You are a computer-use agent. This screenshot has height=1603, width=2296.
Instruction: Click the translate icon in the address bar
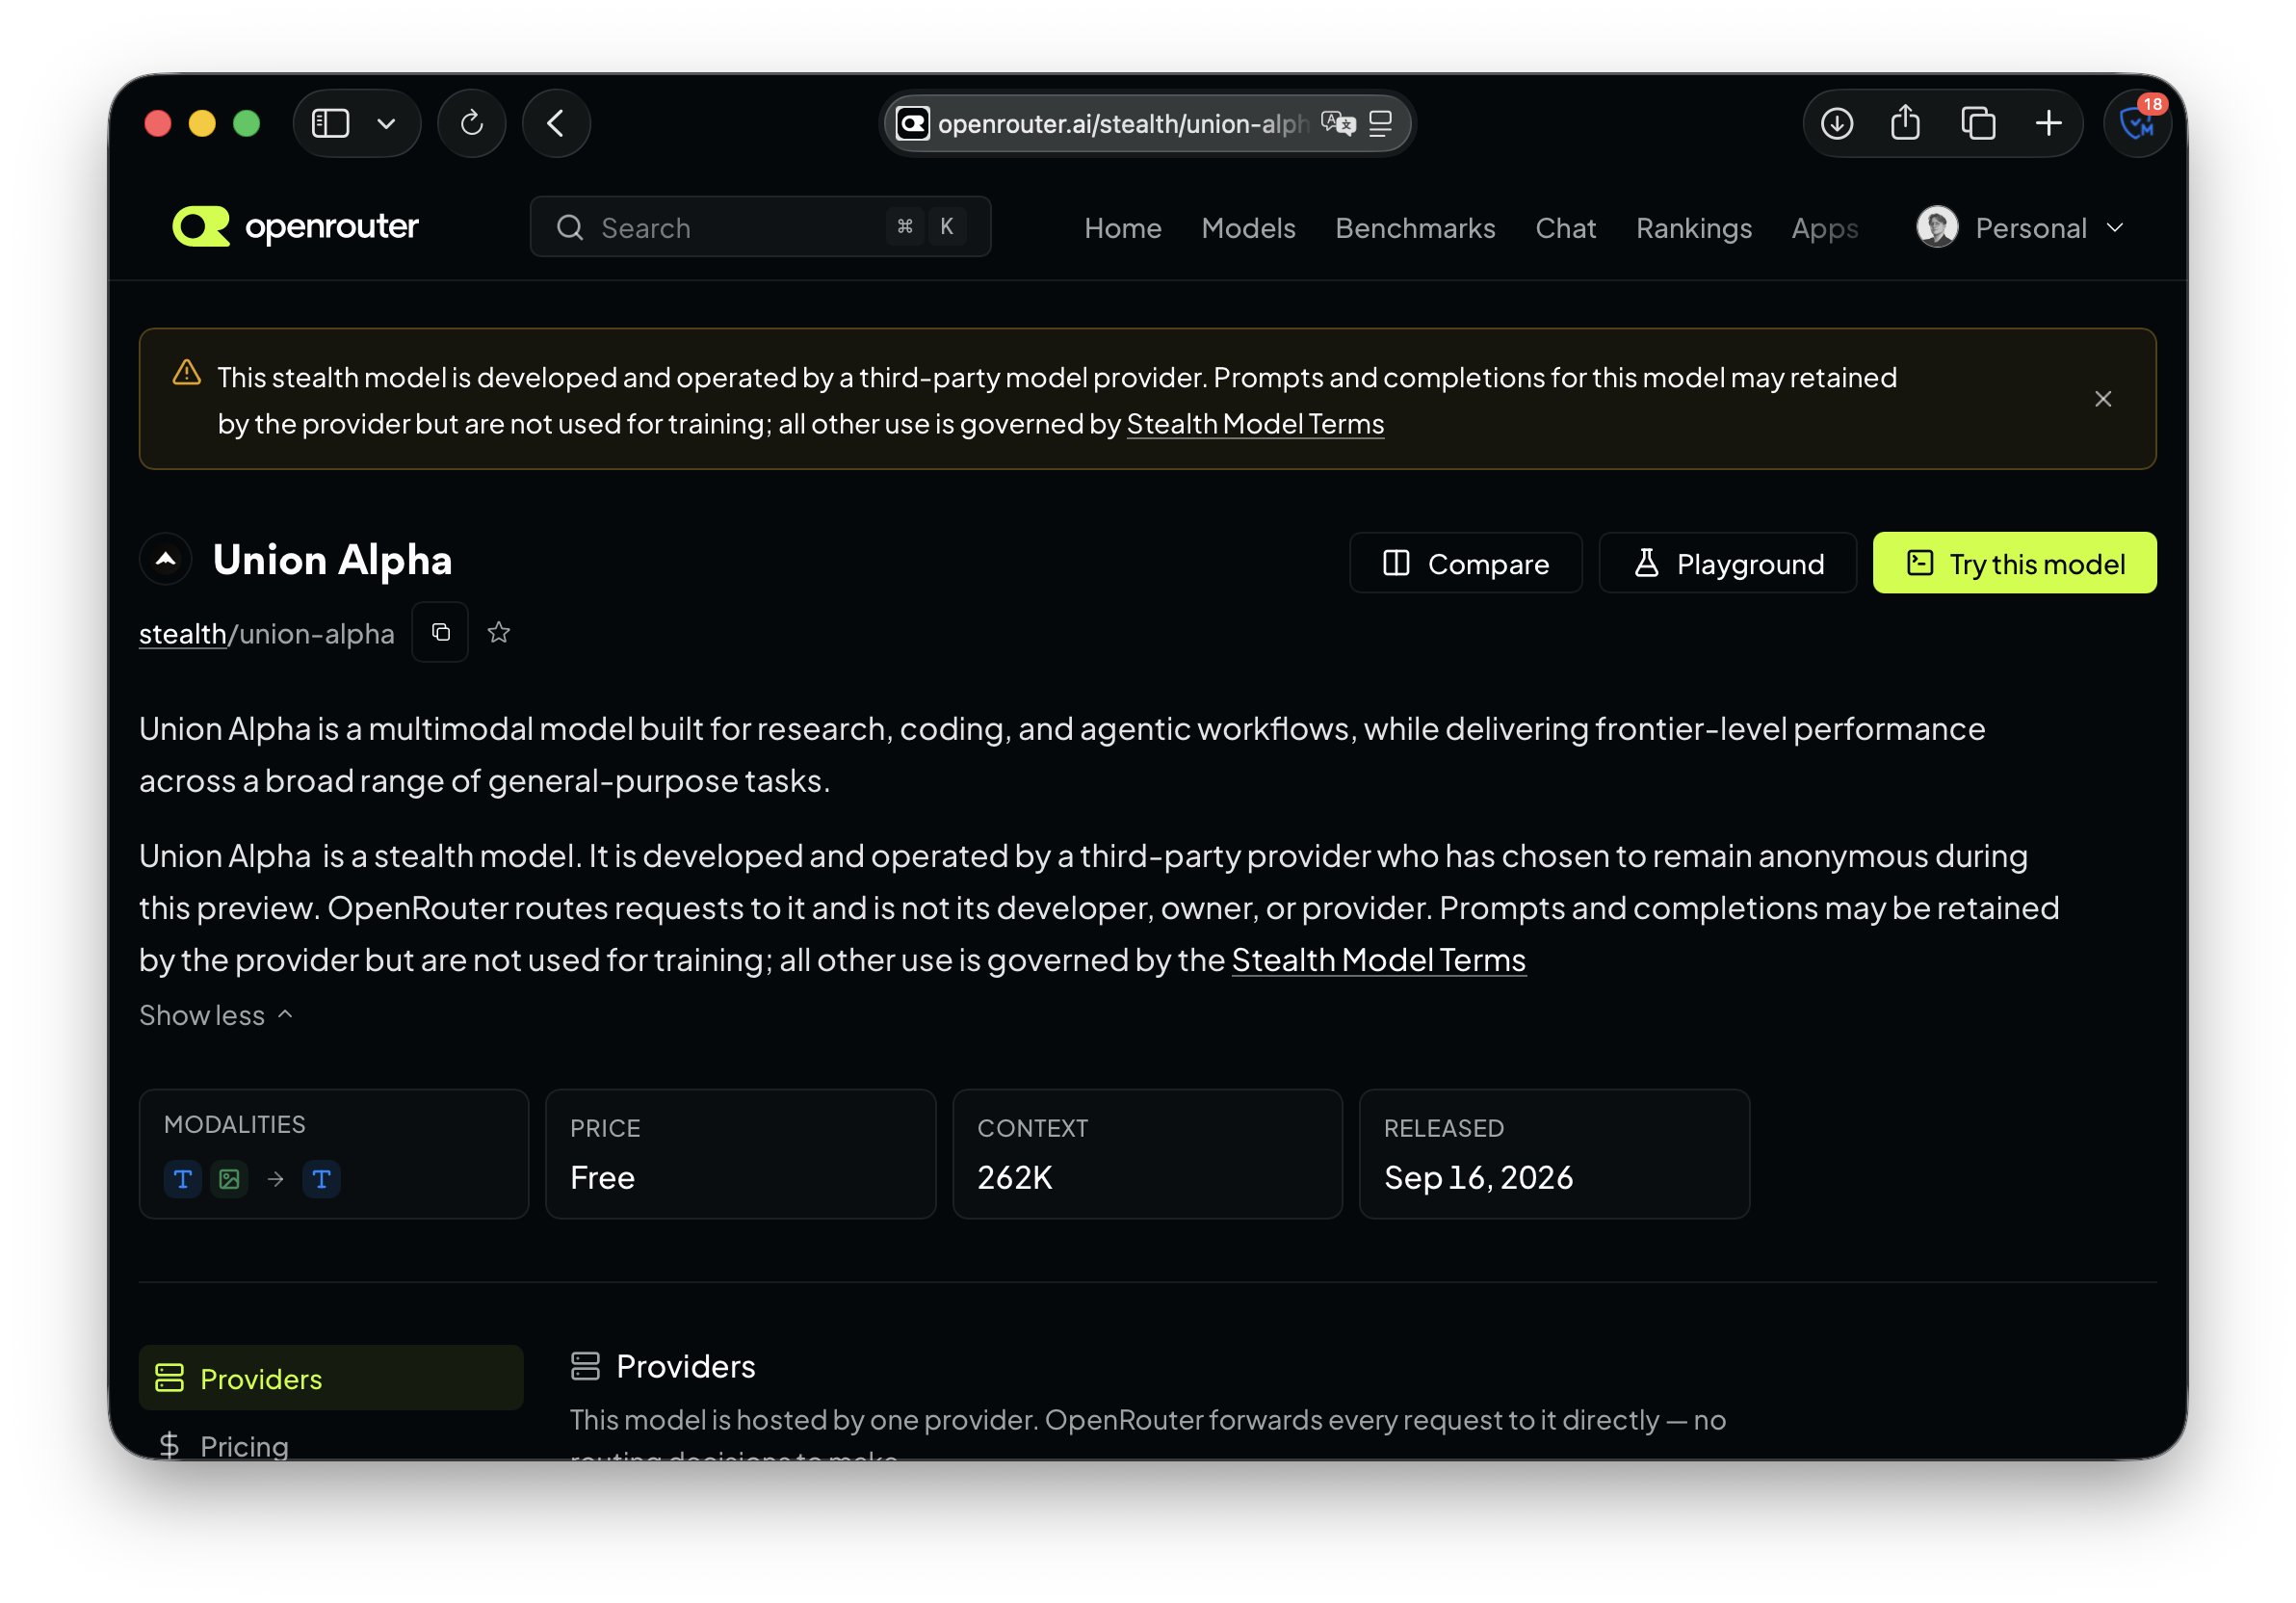1338,124
